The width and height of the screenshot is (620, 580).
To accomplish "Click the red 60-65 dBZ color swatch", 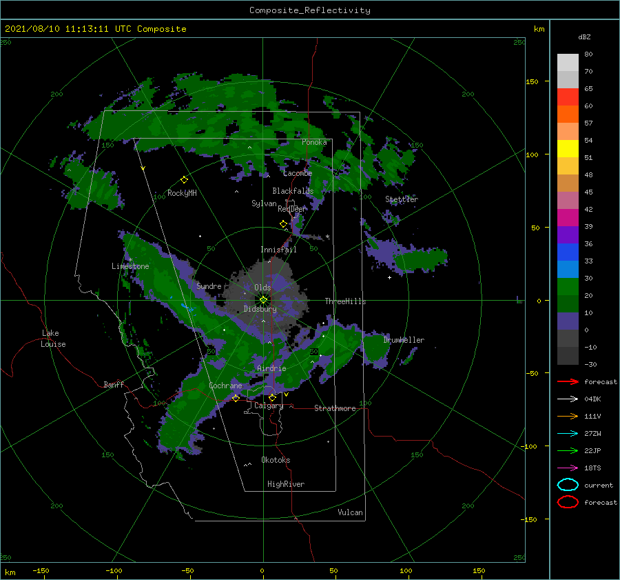I will tap(568, 97).
